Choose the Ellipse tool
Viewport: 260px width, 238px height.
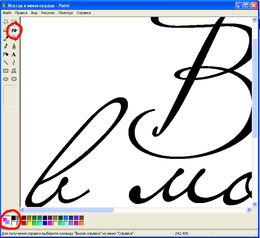point(6,79)
